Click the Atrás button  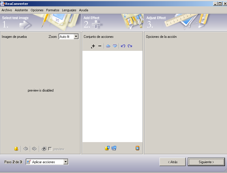172,162
